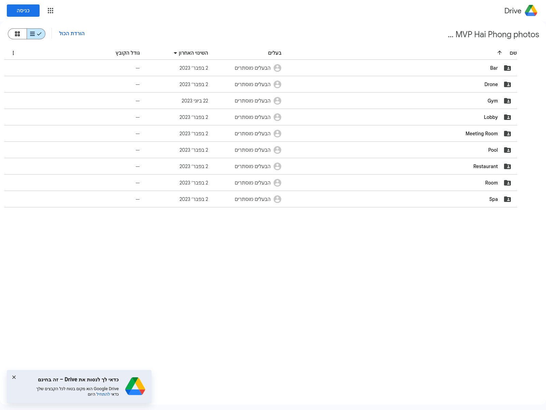This screenshot has width=546, height=410.
Task: Open the השינוי האחרון sort dropdown
Action: [191, 53]
